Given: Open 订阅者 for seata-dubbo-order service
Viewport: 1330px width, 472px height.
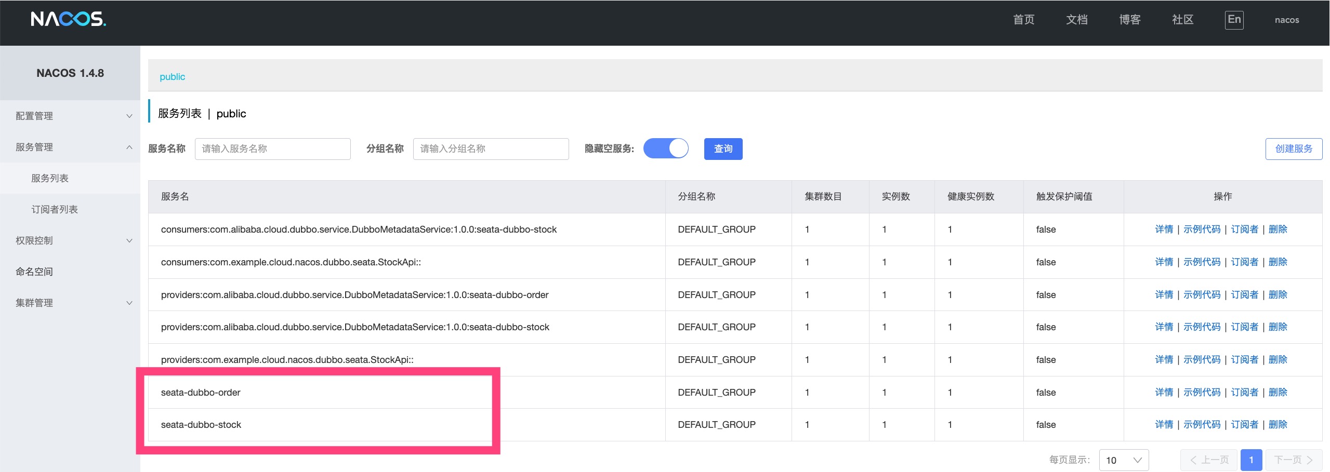Looking at the screenshot, I should pyautogui.click(x=1244, y=392).
